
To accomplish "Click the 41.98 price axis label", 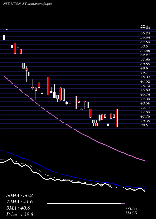I will coord(145,112).
